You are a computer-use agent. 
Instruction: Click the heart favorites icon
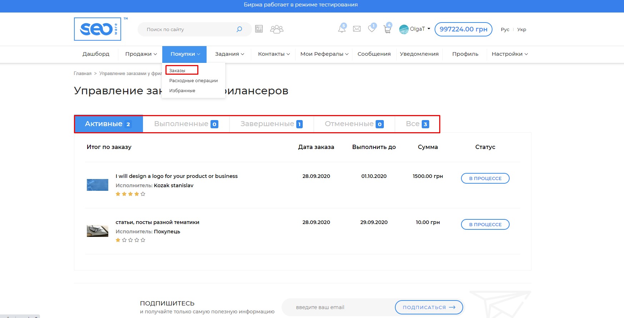pos(372,29)
